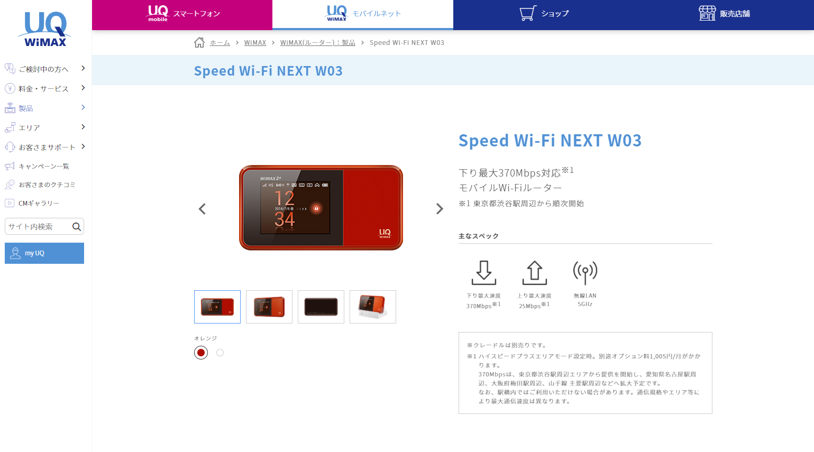Open キャンペーン一覧 megaphone item
The image size is (814, 452).
[44, 166]
